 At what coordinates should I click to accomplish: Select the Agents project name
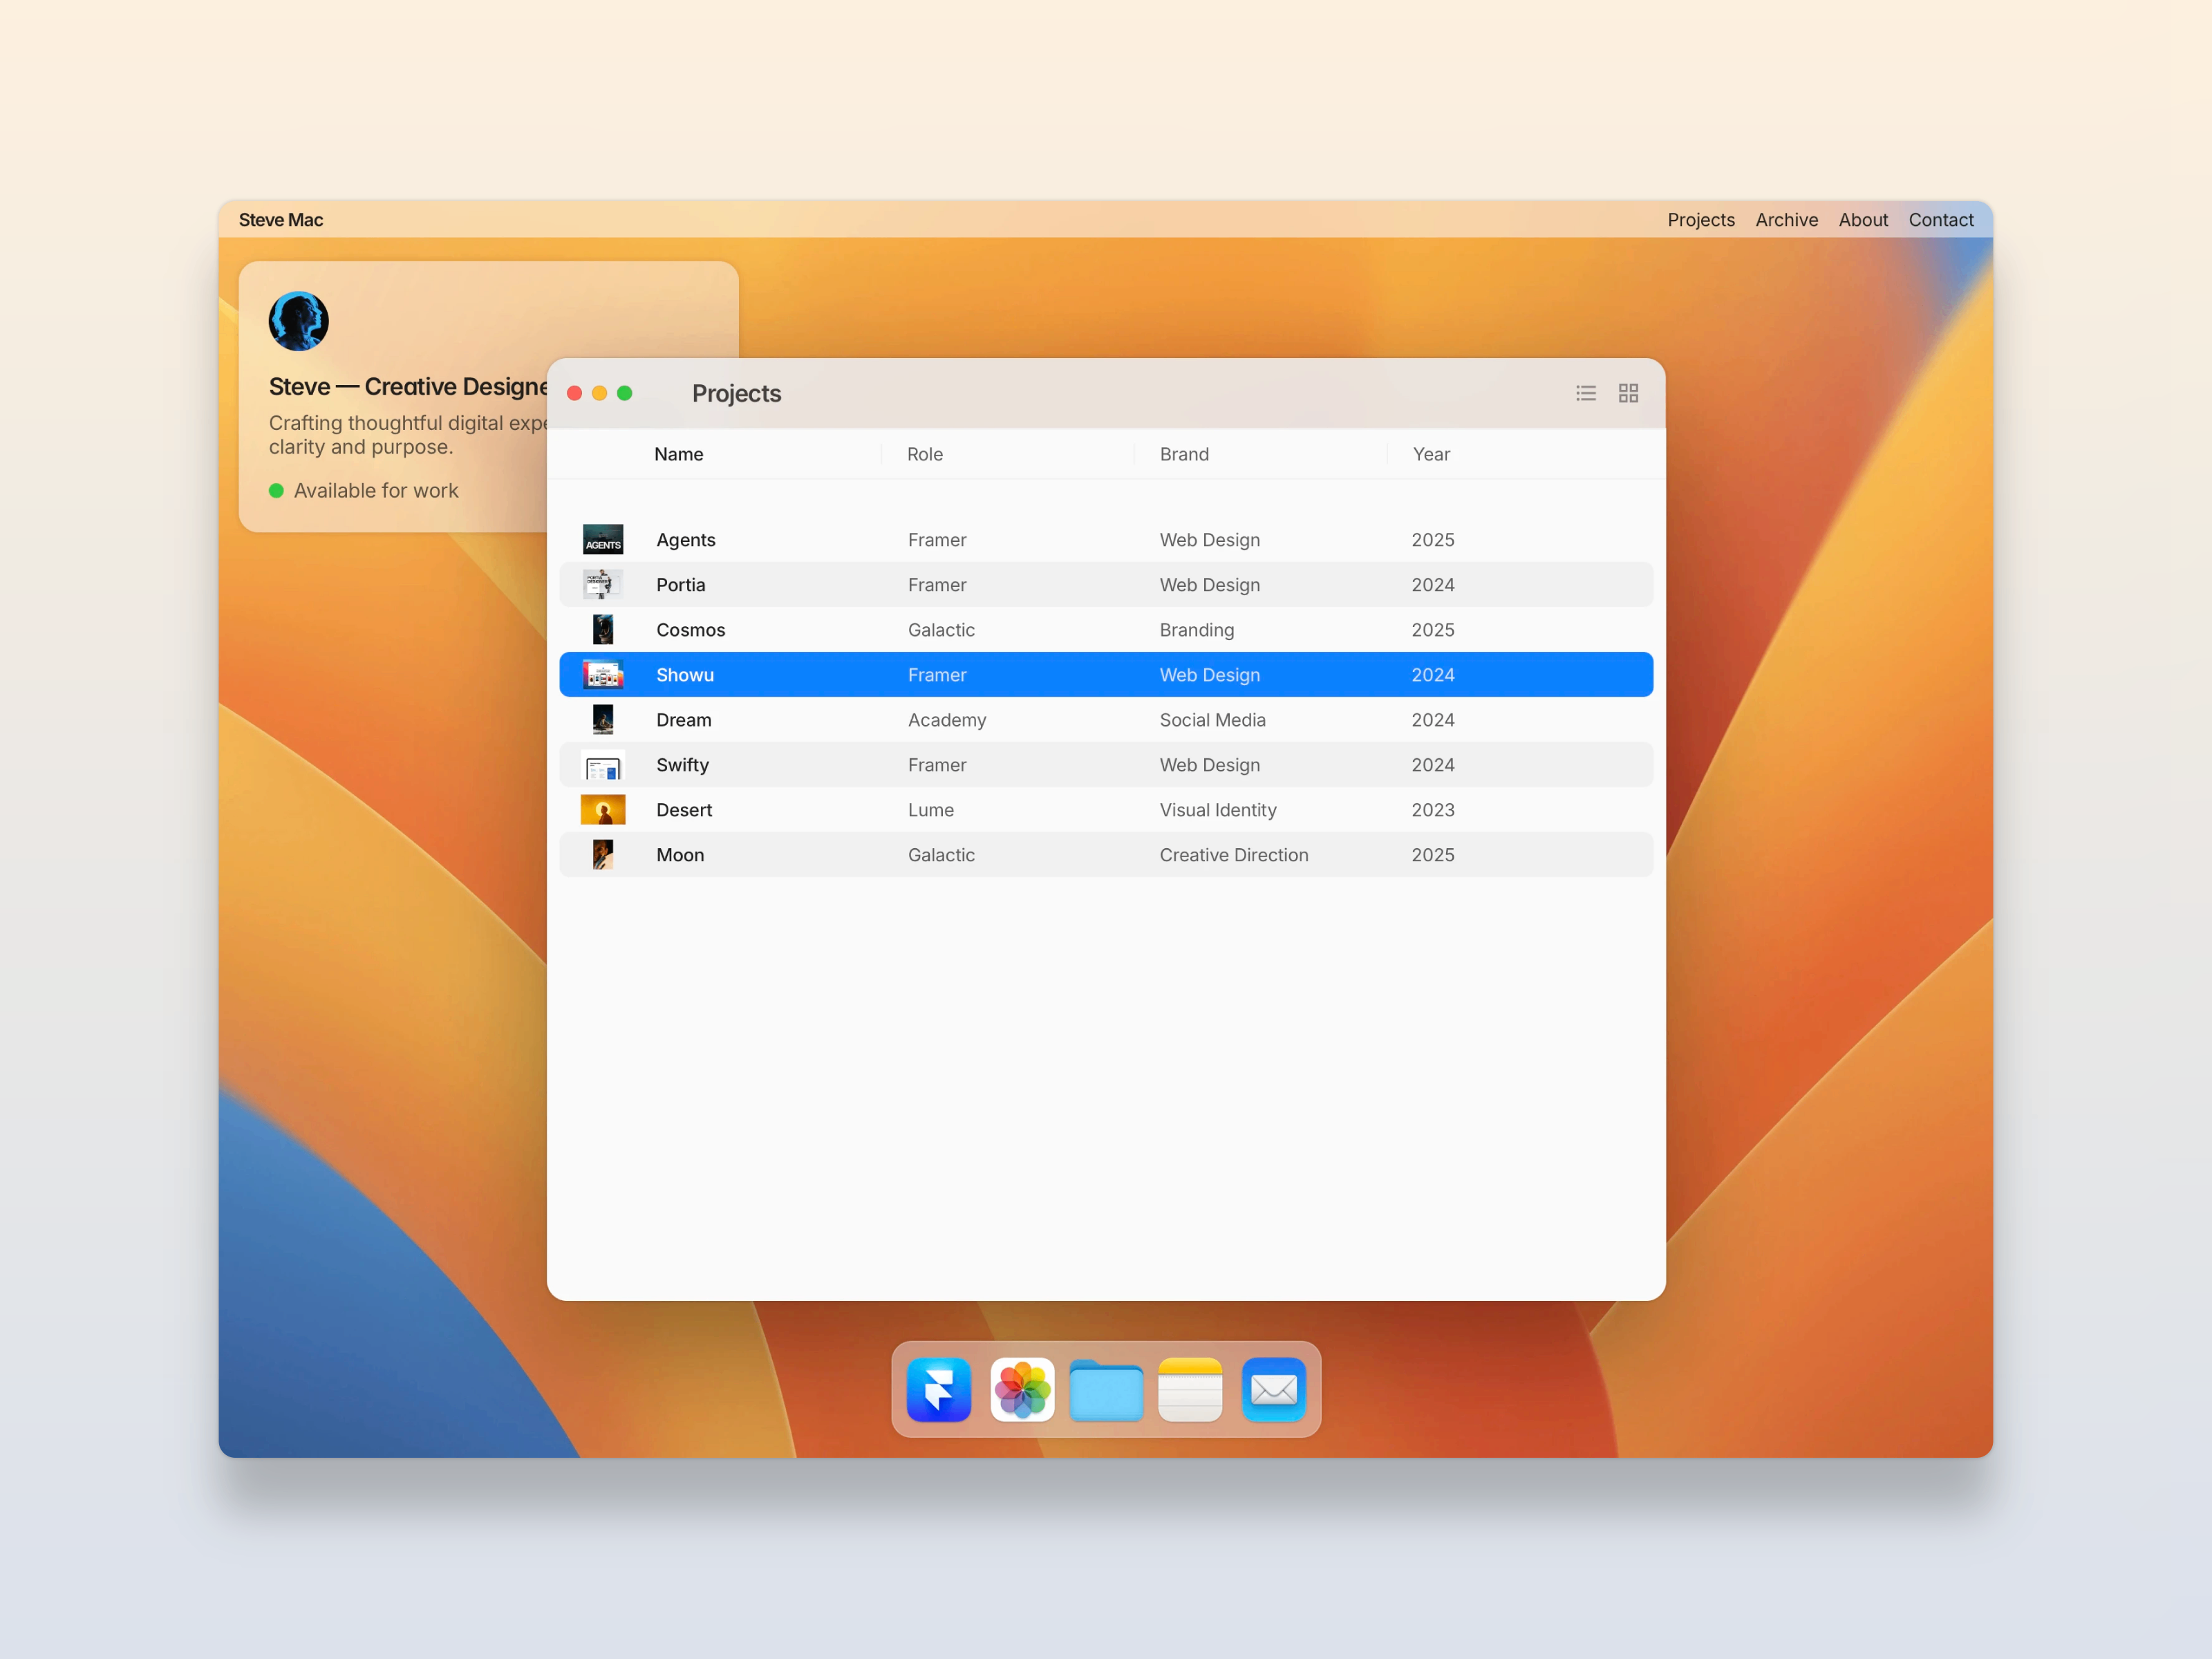(x=686, y=540)
